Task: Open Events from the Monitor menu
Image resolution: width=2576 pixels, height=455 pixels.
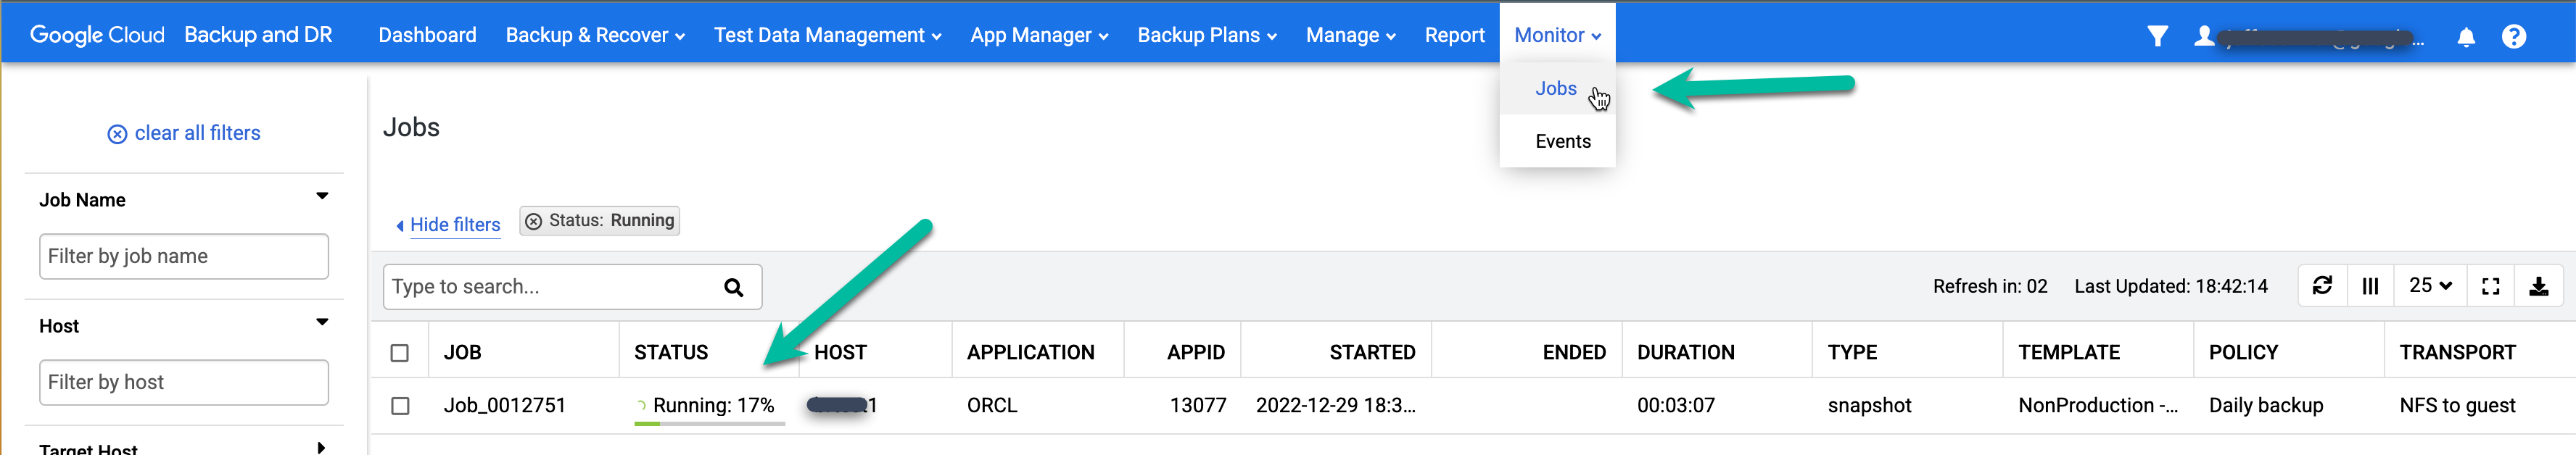Action: click(1562, 141)
